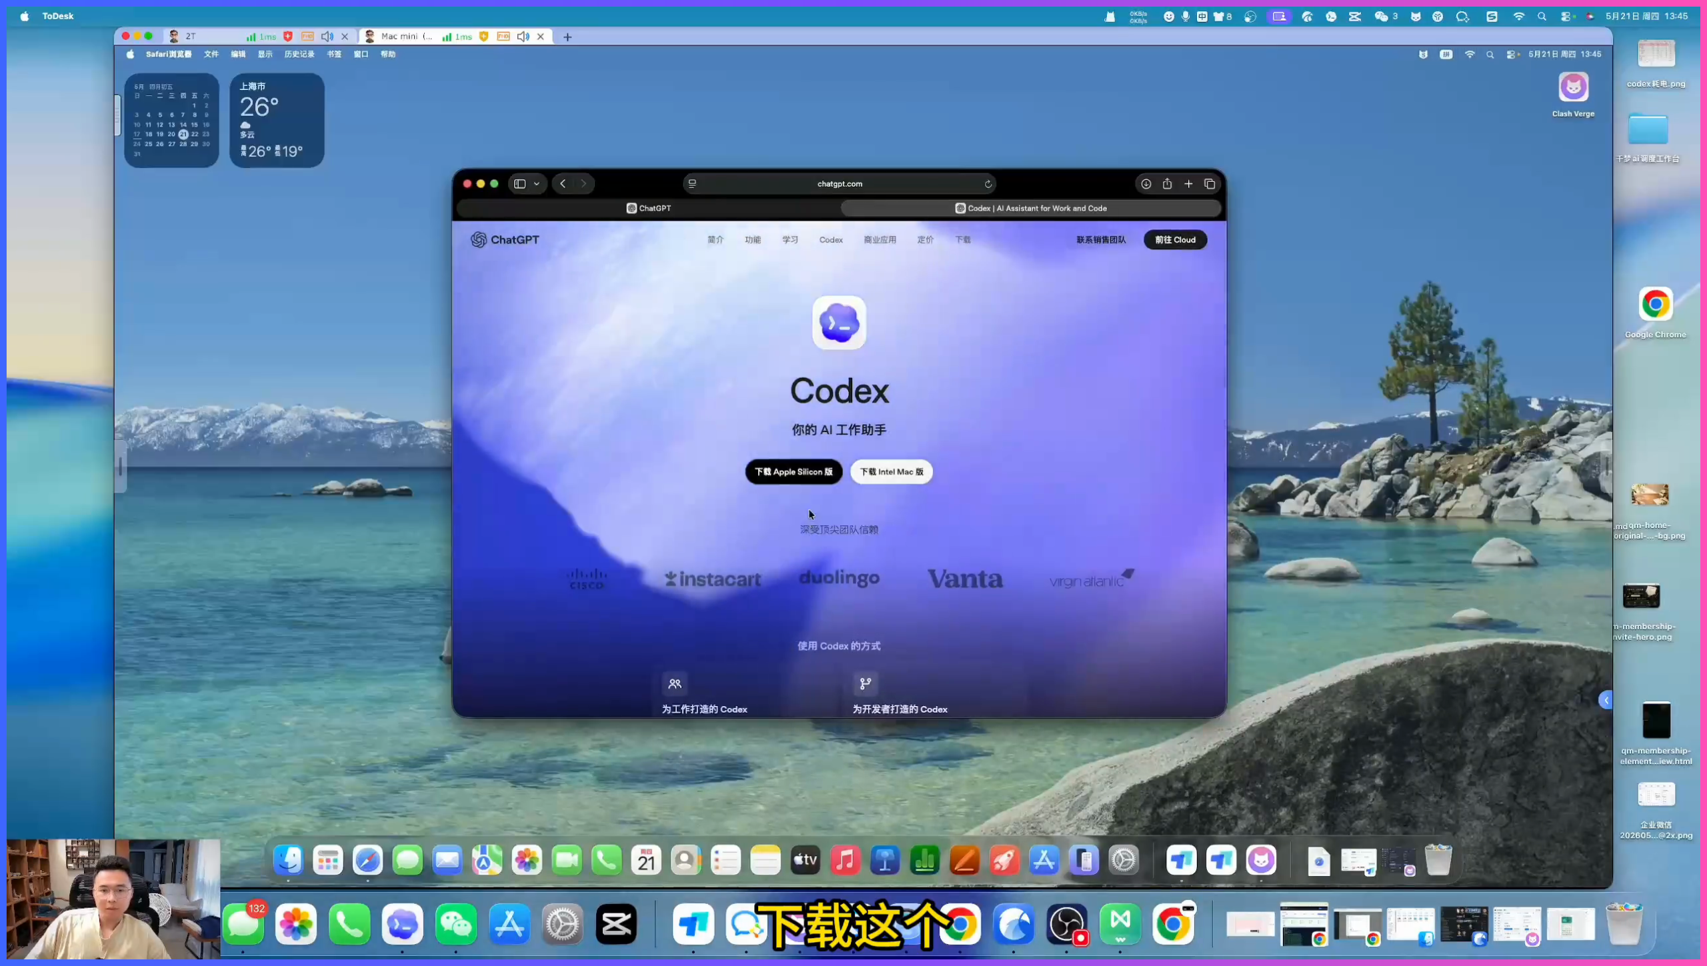Click the Codex app icon on page
1707x966 pixels.
coord(839,323)
